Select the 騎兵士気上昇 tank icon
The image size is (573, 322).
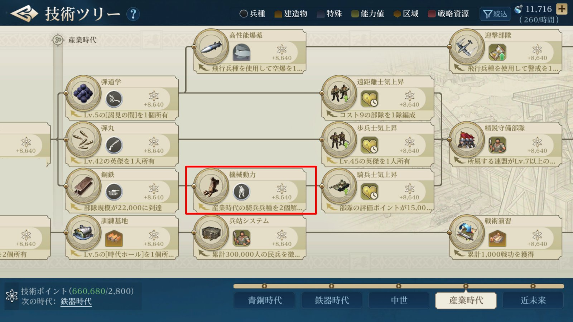pyautogui.click(x=339, y=186)
